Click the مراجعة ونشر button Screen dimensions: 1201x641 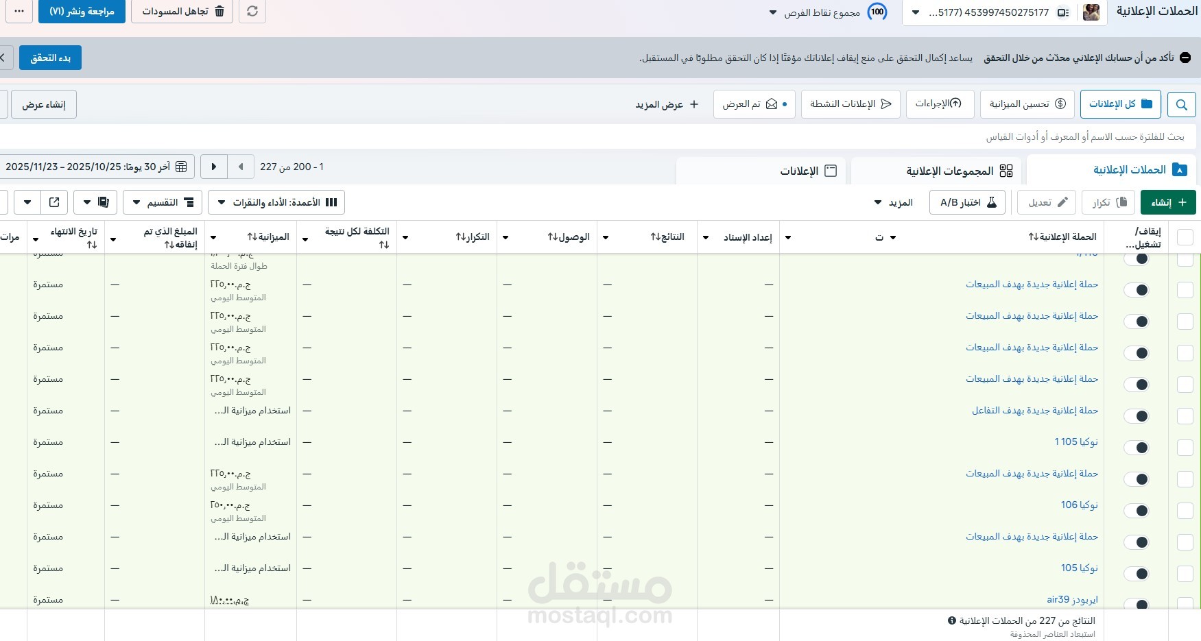click(82, 11)
